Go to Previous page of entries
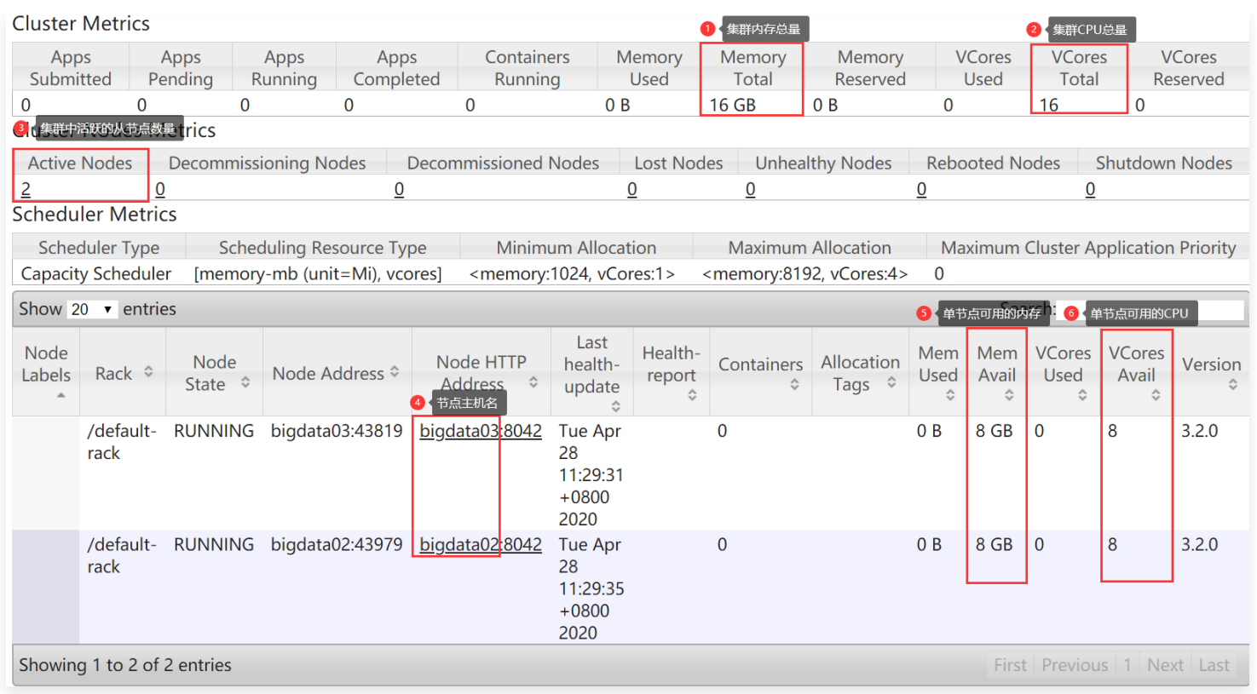The width and height of the screenshot is (1257, 694). coord(1075,665)
